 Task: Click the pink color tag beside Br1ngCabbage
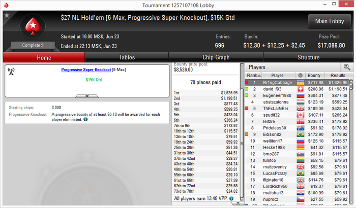(x=247, y=83)
